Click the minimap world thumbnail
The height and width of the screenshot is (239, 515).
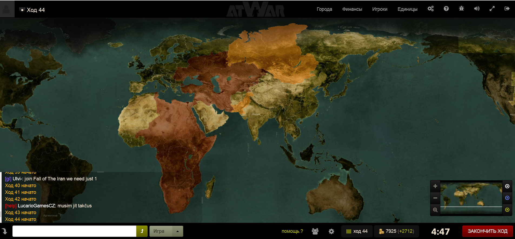pyautogui.click(x=471, y=198)
